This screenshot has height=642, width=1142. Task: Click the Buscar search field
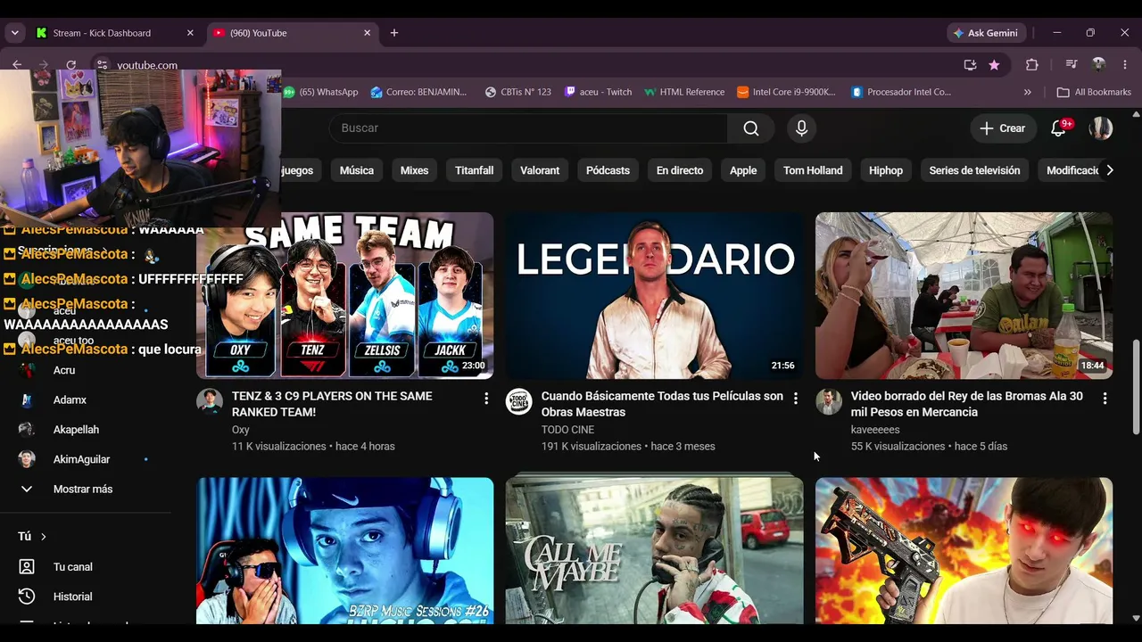click(x=528, y=128)
